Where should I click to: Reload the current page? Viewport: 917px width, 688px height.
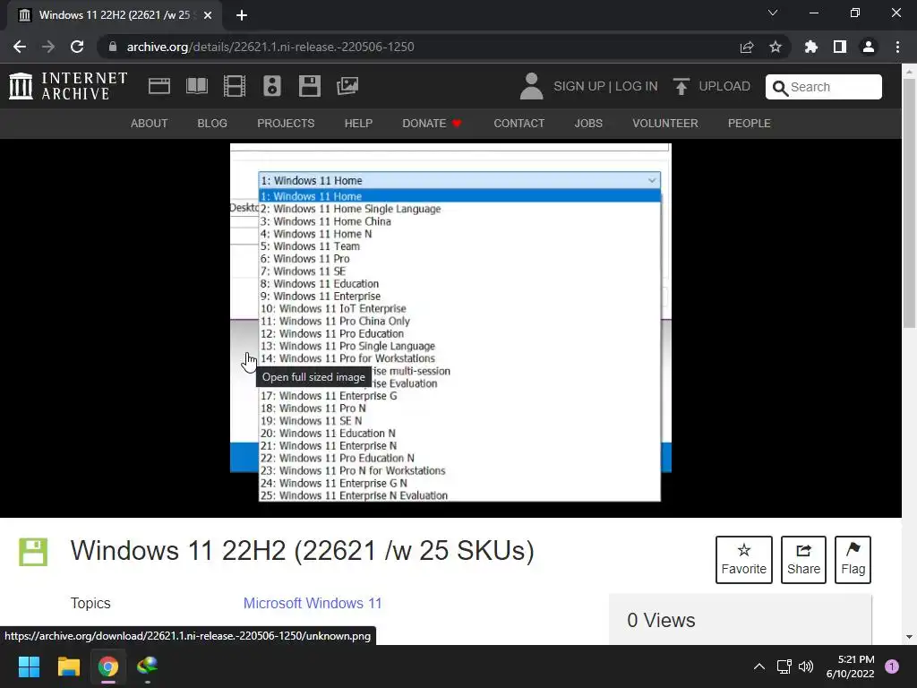(x=77, y=47)
